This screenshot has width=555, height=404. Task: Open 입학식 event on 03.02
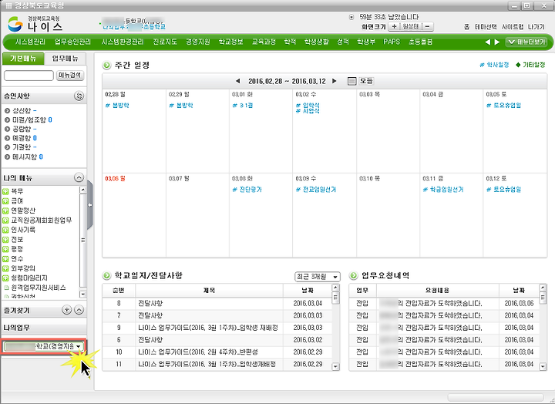coord(311,105)
